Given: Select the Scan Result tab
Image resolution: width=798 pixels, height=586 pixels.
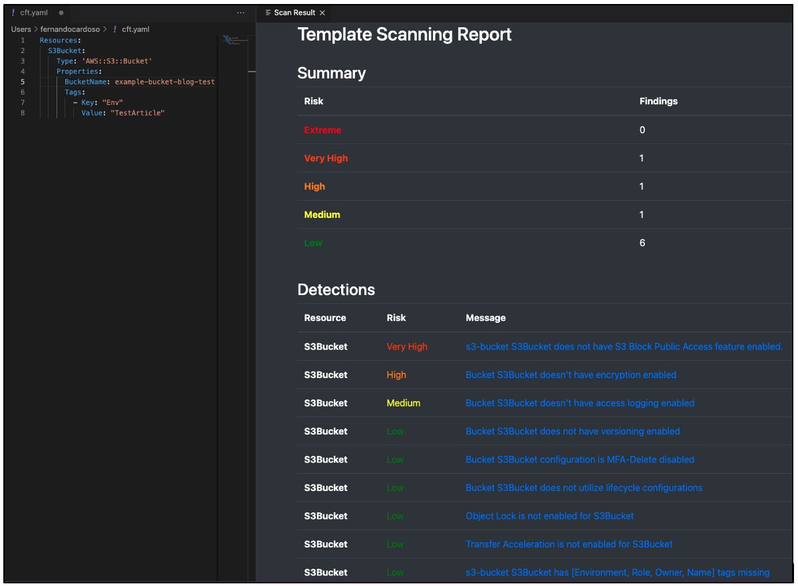Looking at the screenshot, I should tap(294, 13).
